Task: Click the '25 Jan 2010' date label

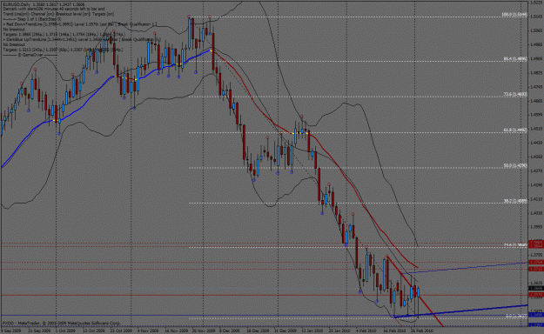Action: pos(339,331)
